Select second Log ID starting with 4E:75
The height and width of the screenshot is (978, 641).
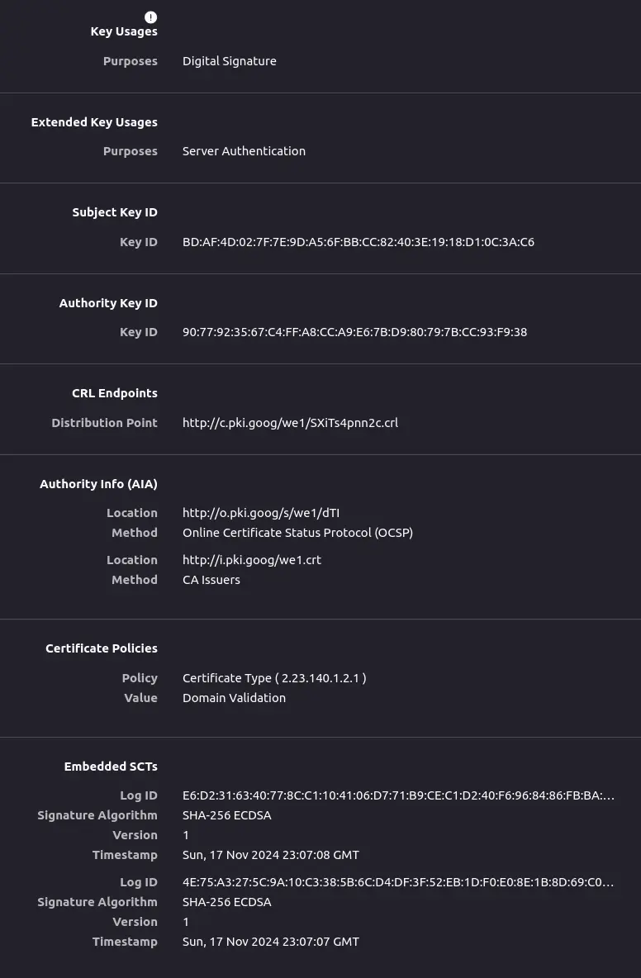pyautogui.click(x=398, y=882)
